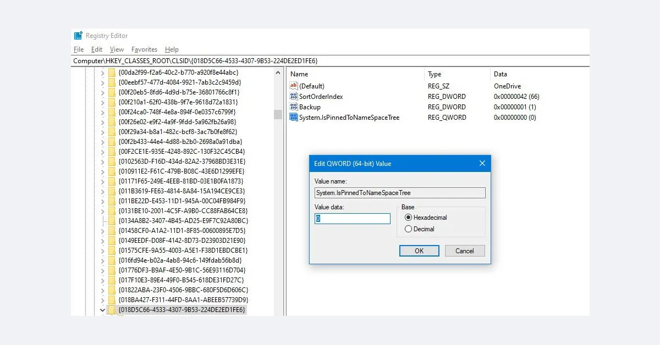The width and height of the screenshot is (660, 345).
Task: Expand the {00f26e02-e9f2-4a9f-9fdd-5a962fb26a98} key
Action: [x=102, y=122]
